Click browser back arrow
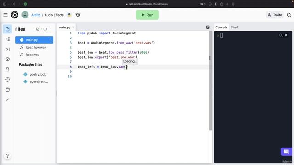The image size is (294, 165). pos(14,4)
